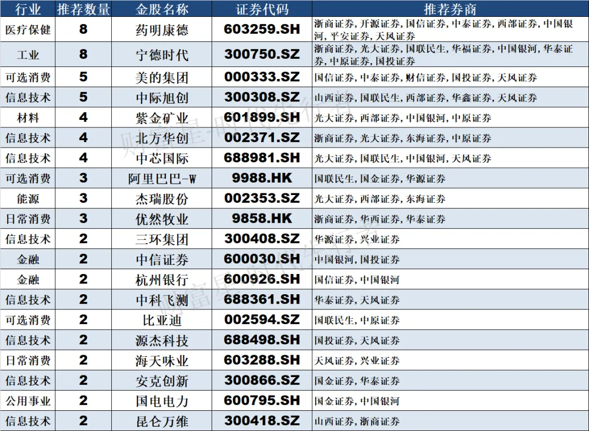The image size is (589, 431).
Task: Select the 北方华创 cell
Action: pyautogui.click(x=161, y=138)
